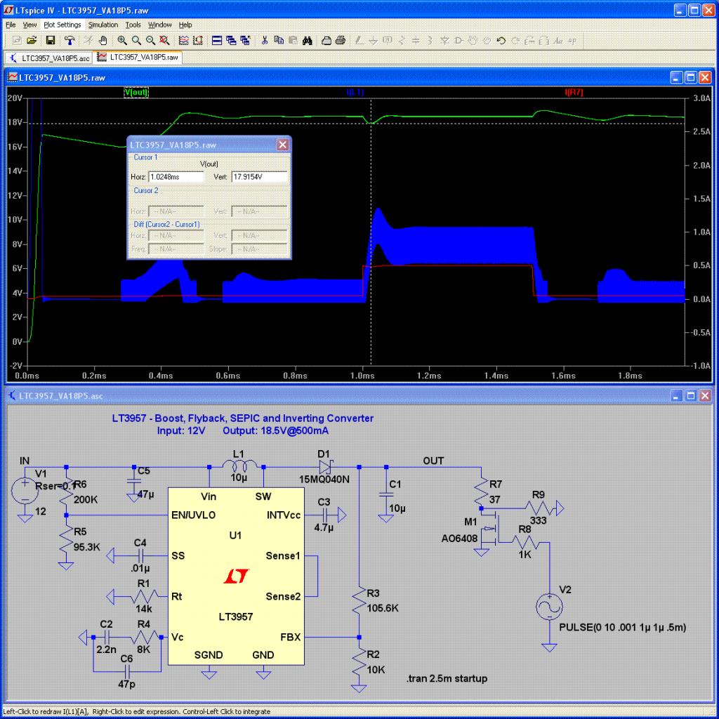Screen dimensions: 719x719
Task: Click the New Schematic toolbar icon
Action: [x=17, y=40]
